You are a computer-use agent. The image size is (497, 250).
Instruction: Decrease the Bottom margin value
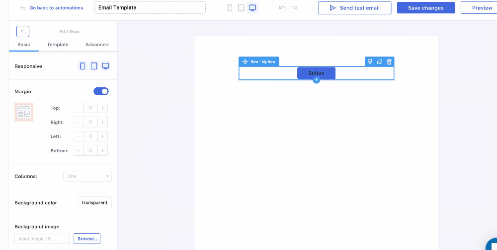79,151
